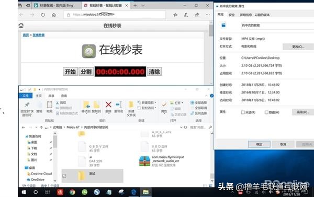Open the 文件 file menu tab in Explorer
Viewport: 314px width, 197px height.
point(26,96)
